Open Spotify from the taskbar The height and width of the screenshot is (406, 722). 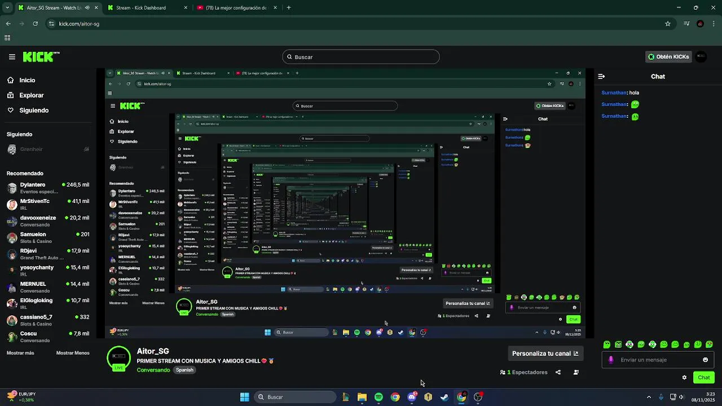[x=378, y=397]
